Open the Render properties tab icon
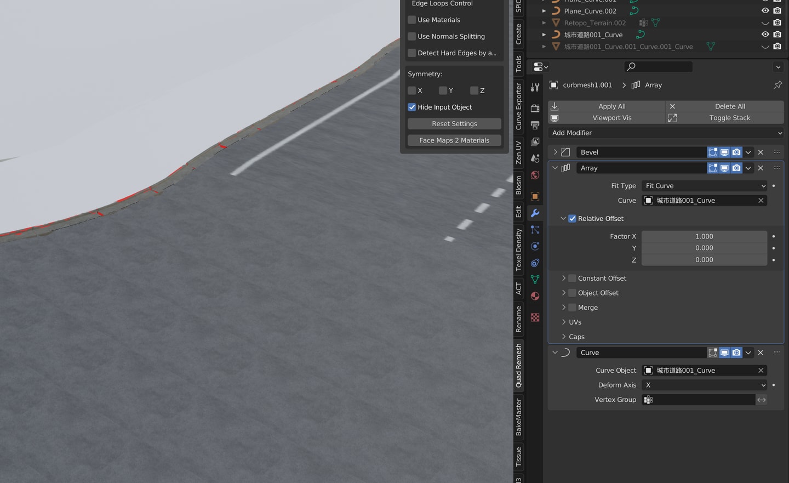Image resolution: width=789 pixels, height=483 pixels. pos(535,108)
